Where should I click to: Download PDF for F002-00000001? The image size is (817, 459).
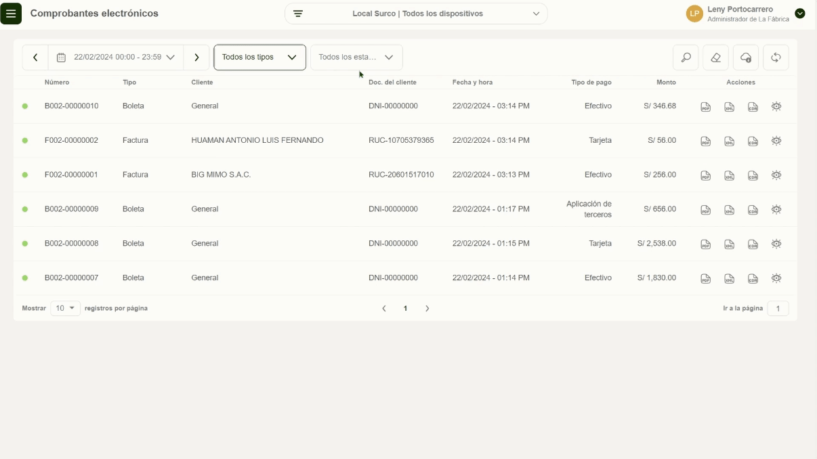tap(706, 175)
